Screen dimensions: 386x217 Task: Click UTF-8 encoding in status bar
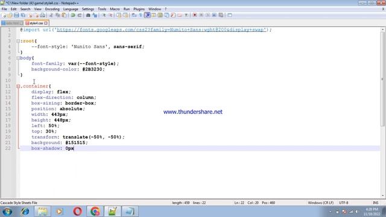point(343,203)
